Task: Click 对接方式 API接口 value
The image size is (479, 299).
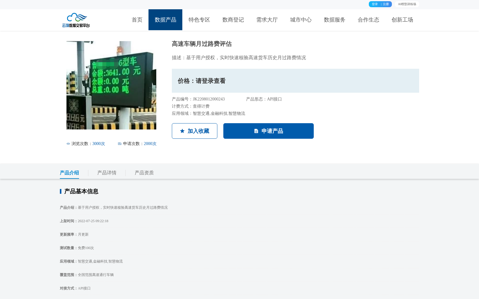Action: [84, 288]
